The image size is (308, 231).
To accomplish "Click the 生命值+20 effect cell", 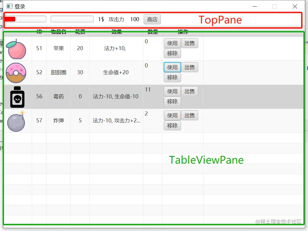I will coord(116,73).
